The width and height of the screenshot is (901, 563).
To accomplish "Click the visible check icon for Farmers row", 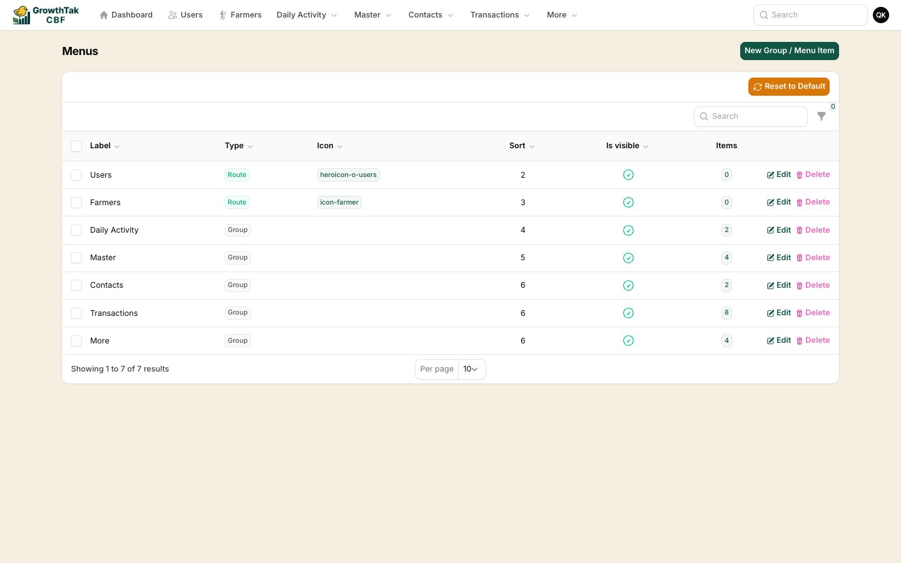I will pyautogui.click(x=628, y=203).
